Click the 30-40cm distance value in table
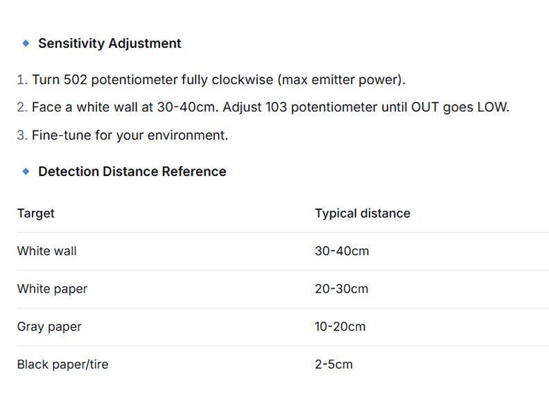This screenshot has width=549, height=409. [x=342, y=251]
